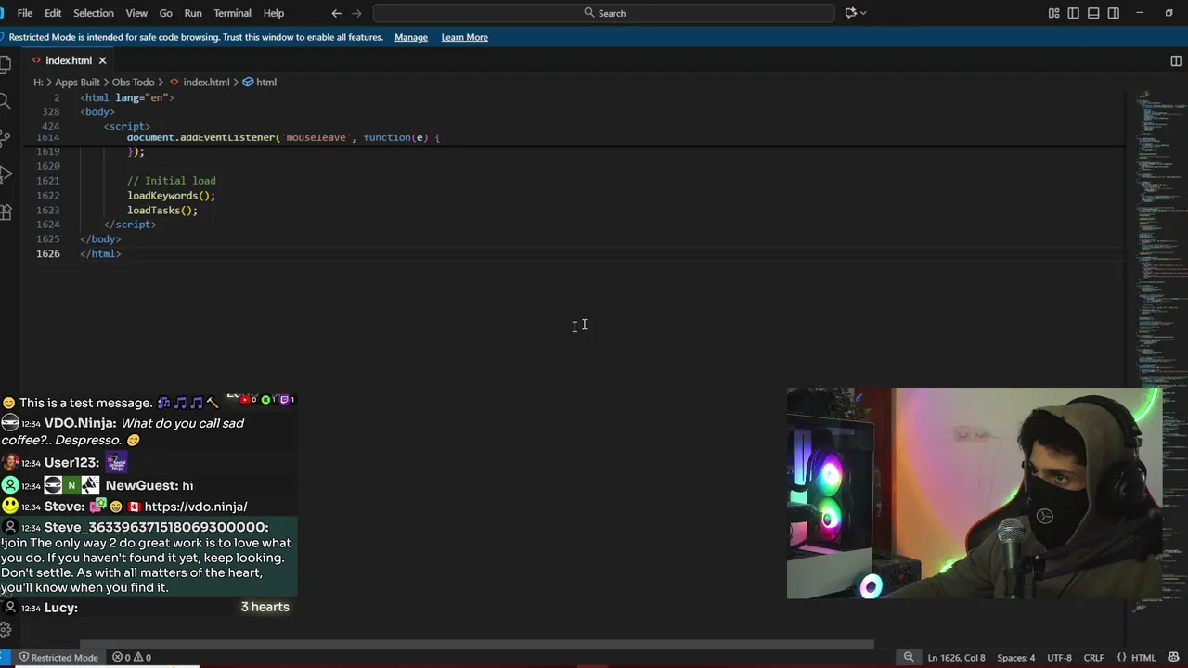This screenshot has width=1188, height=668.
Task: Open the Copilot chat icon in the title bar
Action: [850, 13]
